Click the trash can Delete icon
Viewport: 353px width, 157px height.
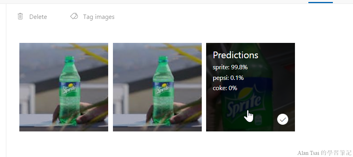click(x=20, y=17)
